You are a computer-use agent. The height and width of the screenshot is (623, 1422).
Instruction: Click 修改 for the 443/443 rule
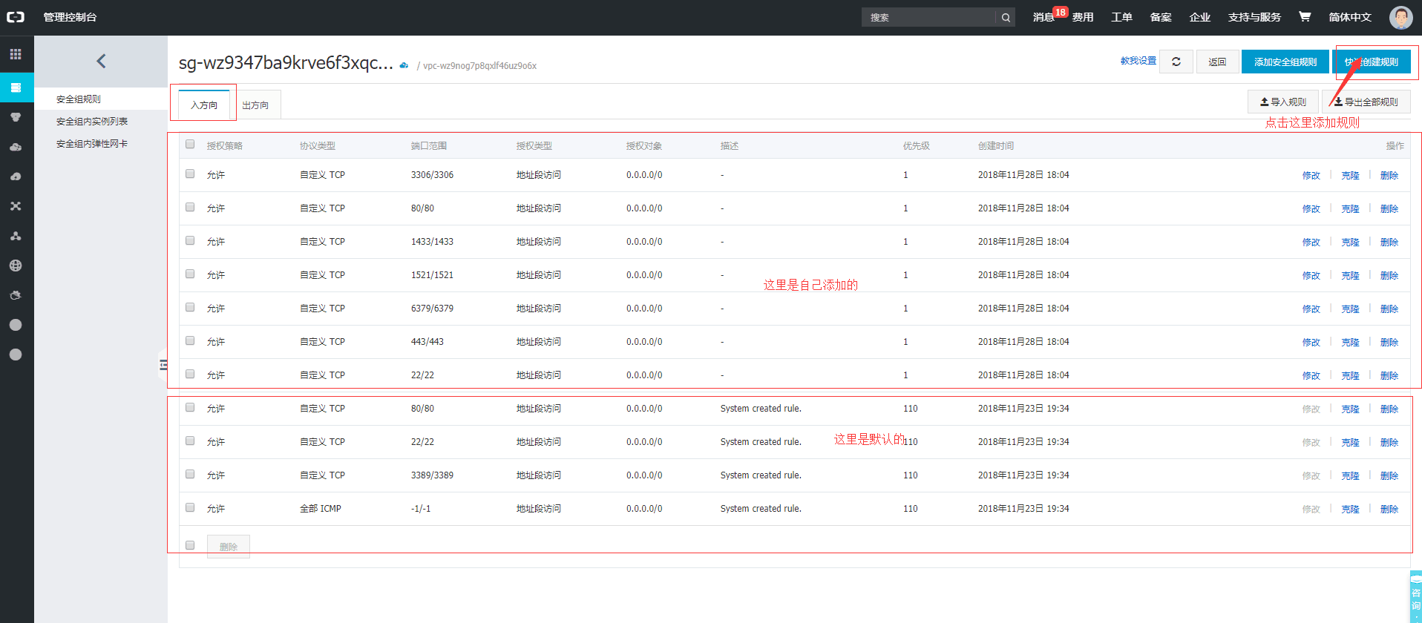[1311, 342]
